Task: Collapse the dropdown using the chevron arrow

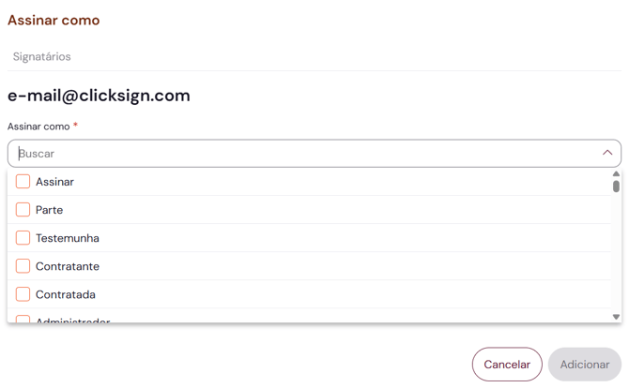Action: coord(607,153)
